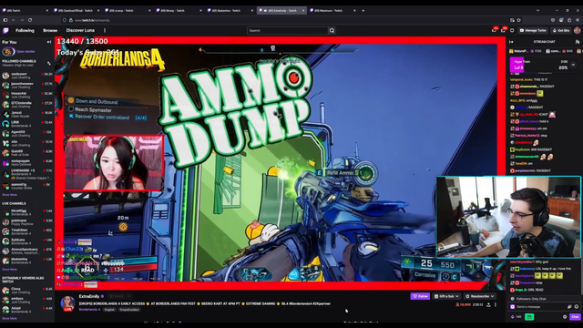This screenshot has height=328, width=583.
Task: Open the bits icon in chat input
Action: (569, 307)
